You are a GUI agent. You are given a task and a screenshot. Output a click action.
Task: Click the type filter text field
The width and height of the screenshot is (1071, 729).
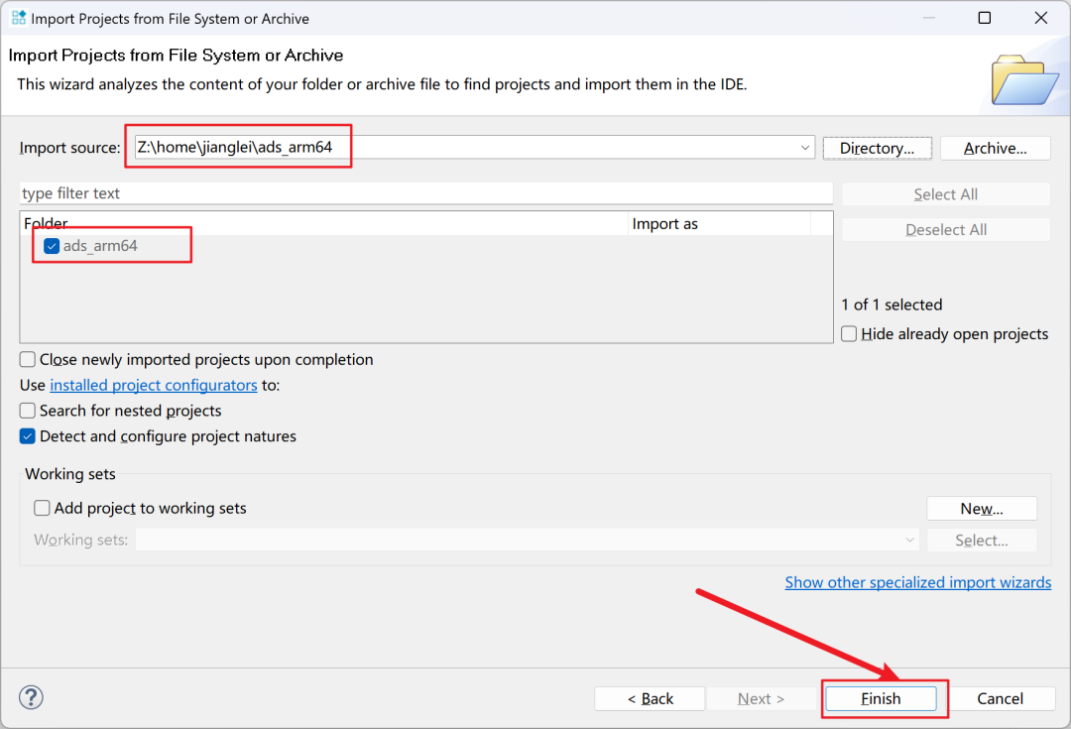point(426,193)
